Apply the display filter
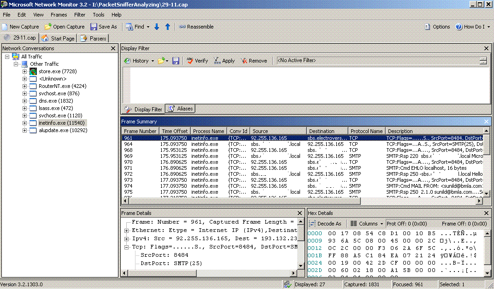 pos(224,60)
